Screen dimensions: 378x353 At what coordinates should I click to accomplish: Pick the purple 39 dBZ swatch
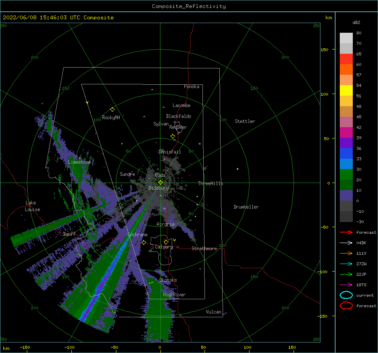tap(346, 143)
